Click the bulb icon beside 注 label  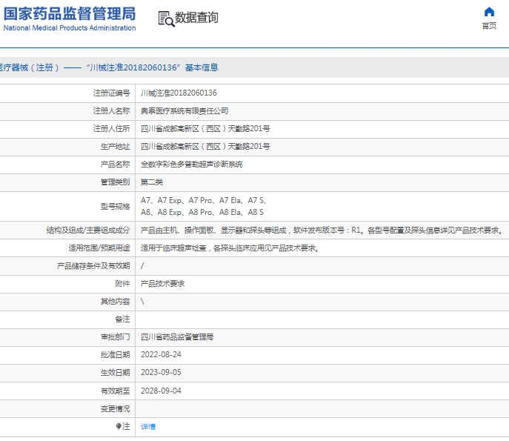pyautogui.click(x=119, y=426)
